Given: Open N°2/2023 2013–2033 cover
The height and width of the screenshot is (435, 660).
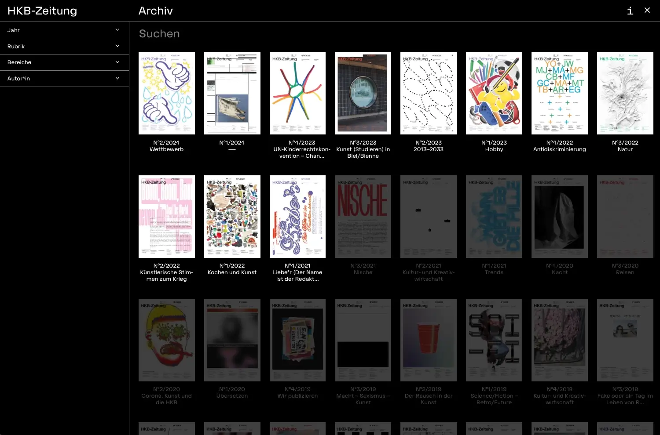Looking at the screenshot, I should click(429, 93).
